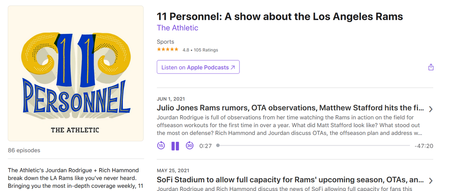Click the 11 Personnel podcast artwork
The width and height of the screenshot is (452, 191).
[76, 73]
